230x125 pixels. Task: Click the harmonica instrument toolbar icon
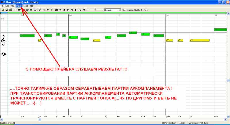(x=27, y=10)
